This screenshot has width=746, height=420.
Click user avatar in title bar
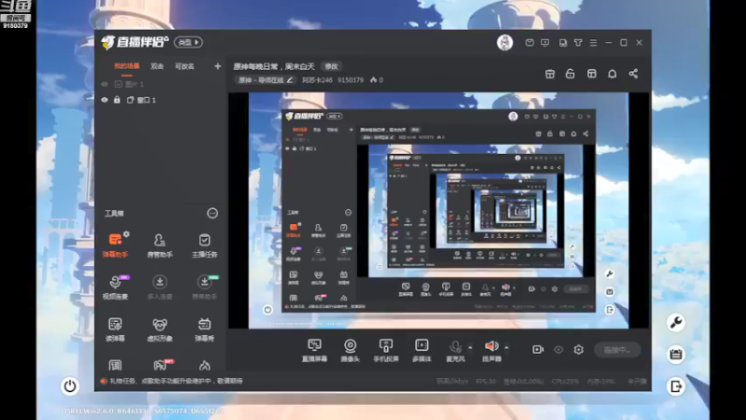point(504,42)
